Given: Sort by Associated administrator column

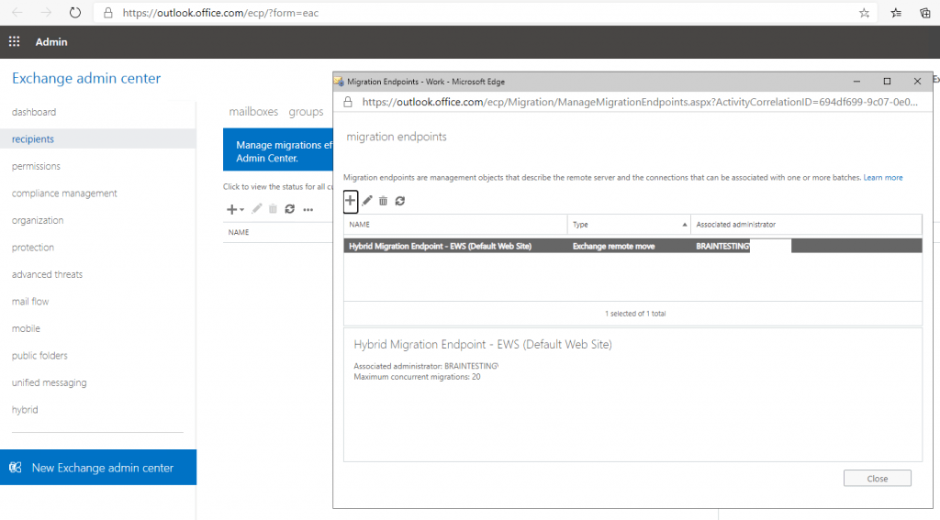Looking at the screenshot, I should point(806,224).
